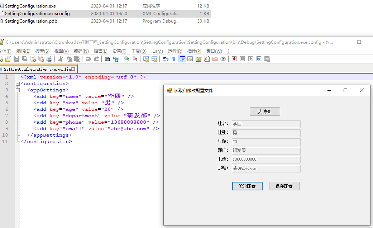Open Folder as Workspace toolbar icon

[215, 59]
